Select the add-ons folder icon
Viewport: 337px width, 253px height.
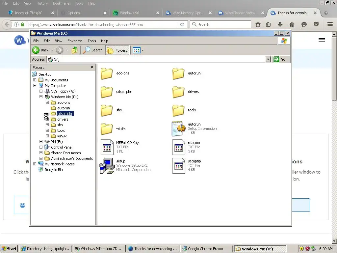click(107, 73)
